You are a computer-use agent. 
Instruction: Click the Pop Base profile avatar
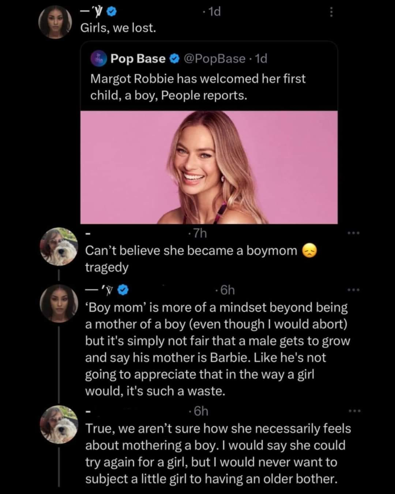99,59
